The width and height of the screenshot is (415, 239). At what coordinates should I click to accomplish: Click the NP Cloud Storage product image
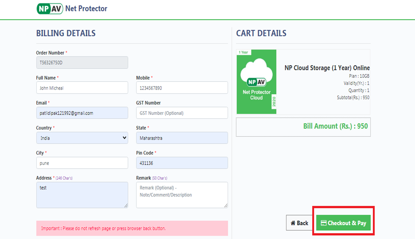(x=256, y=82)
